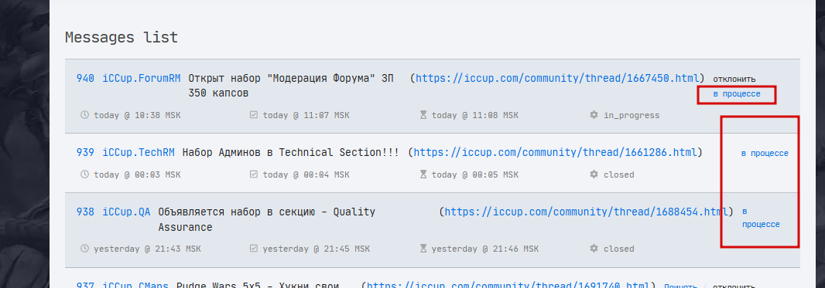Click the clock icon beside yesterday 21:43 MSK

pos(84,248)
